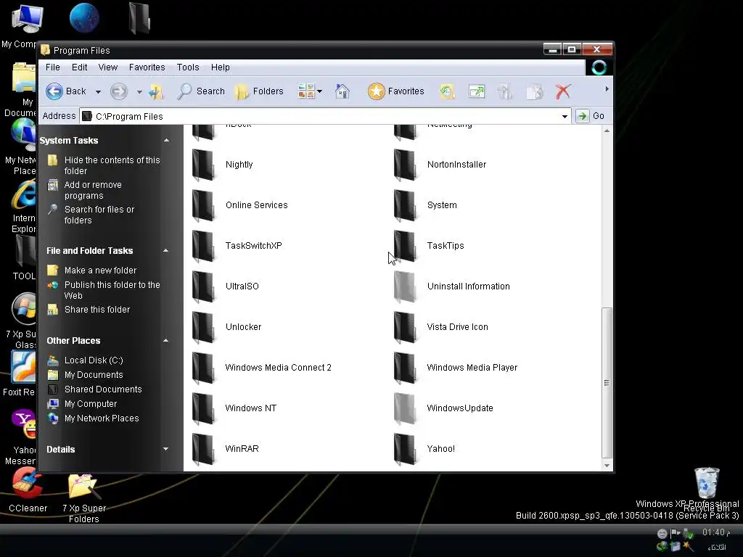The image size is (743, 557).
Task: Select the WinRAR folder
Action: coord(226,448)
